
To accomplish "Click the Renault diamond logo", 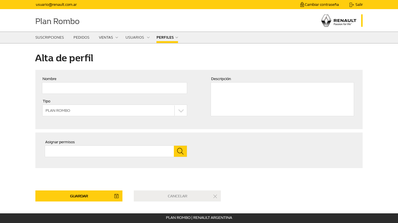I will (326, 21).
